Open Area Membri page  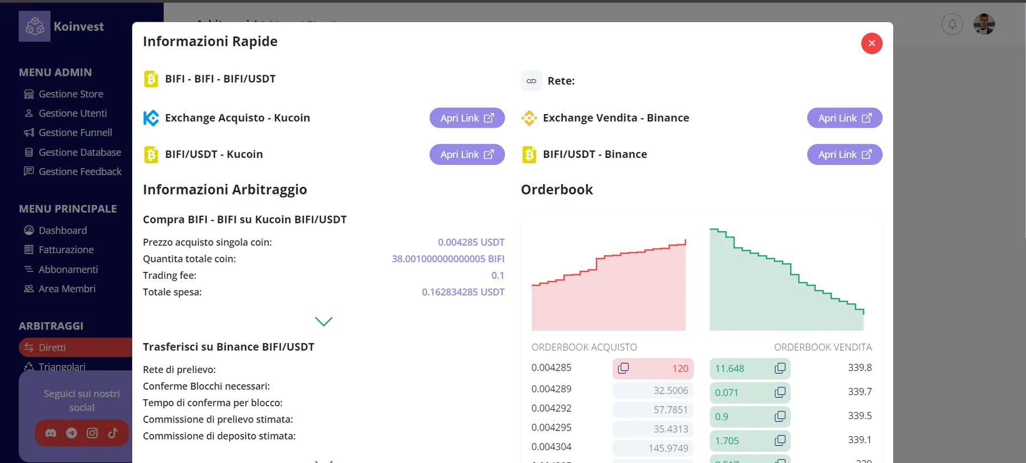tap(60, 289)
